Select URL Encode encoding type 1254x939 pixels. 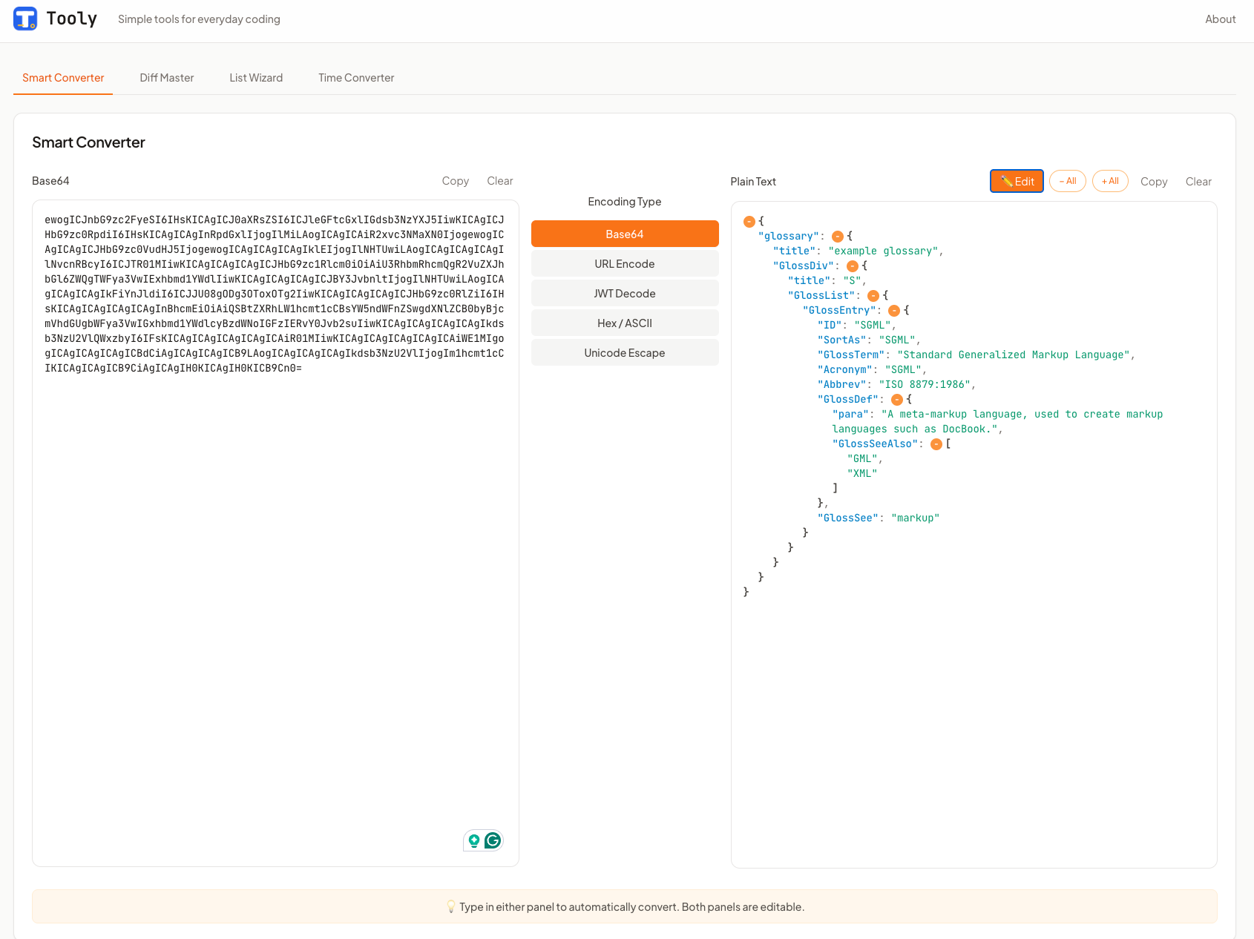[625, 263]
